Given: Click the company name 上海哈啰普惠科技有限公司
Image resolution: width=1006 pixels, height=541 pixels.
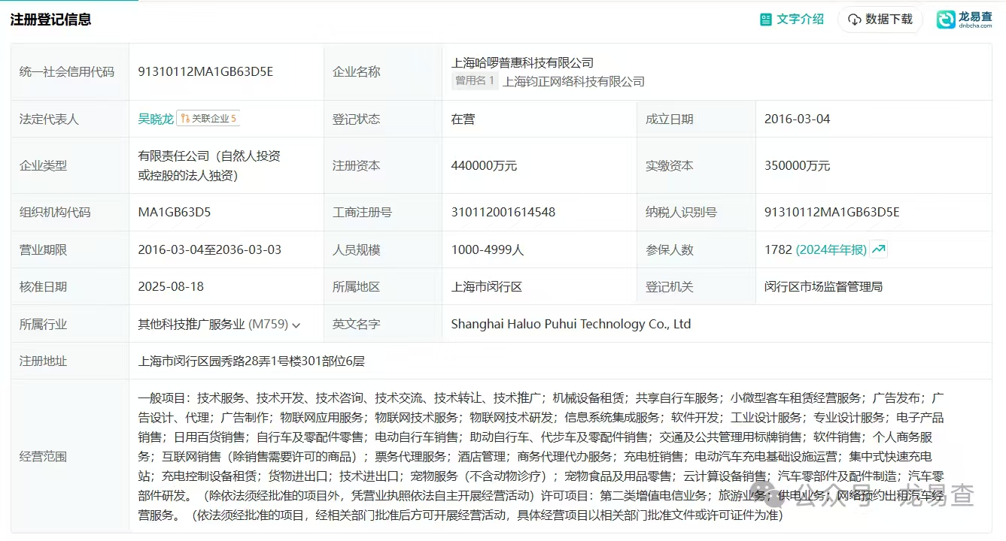Looking at the screenshot, I should pyautogui.click(x=522, y=63).
